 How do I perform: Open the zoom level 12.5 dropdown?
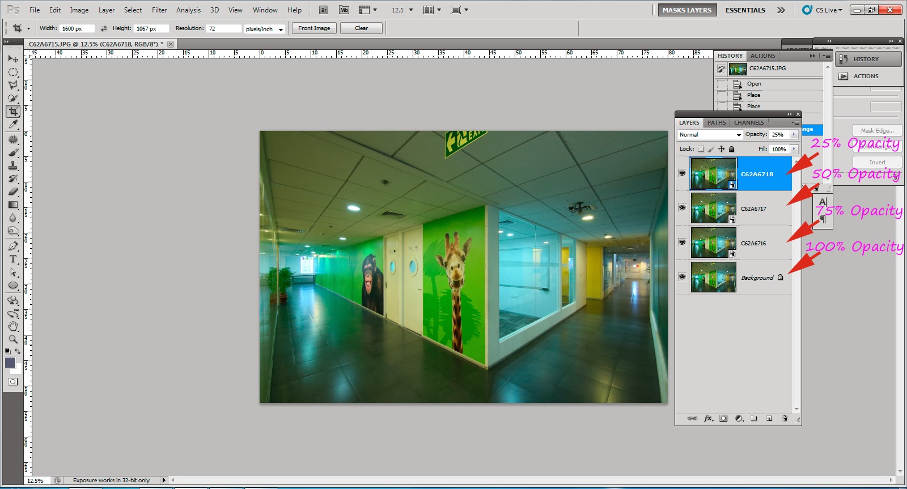411,10
